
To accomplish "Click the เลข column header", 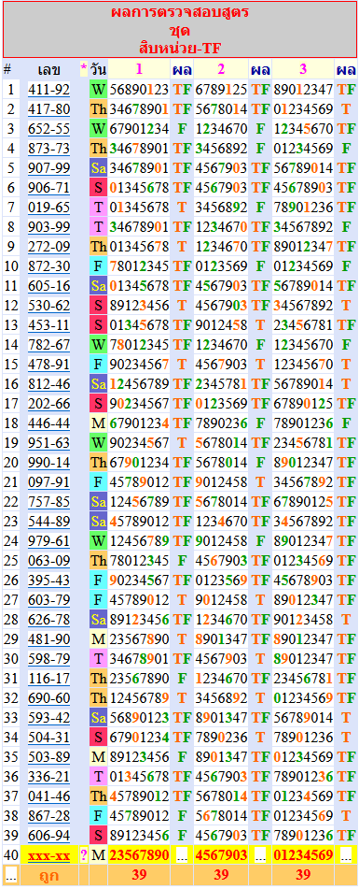I will point(49,70).
